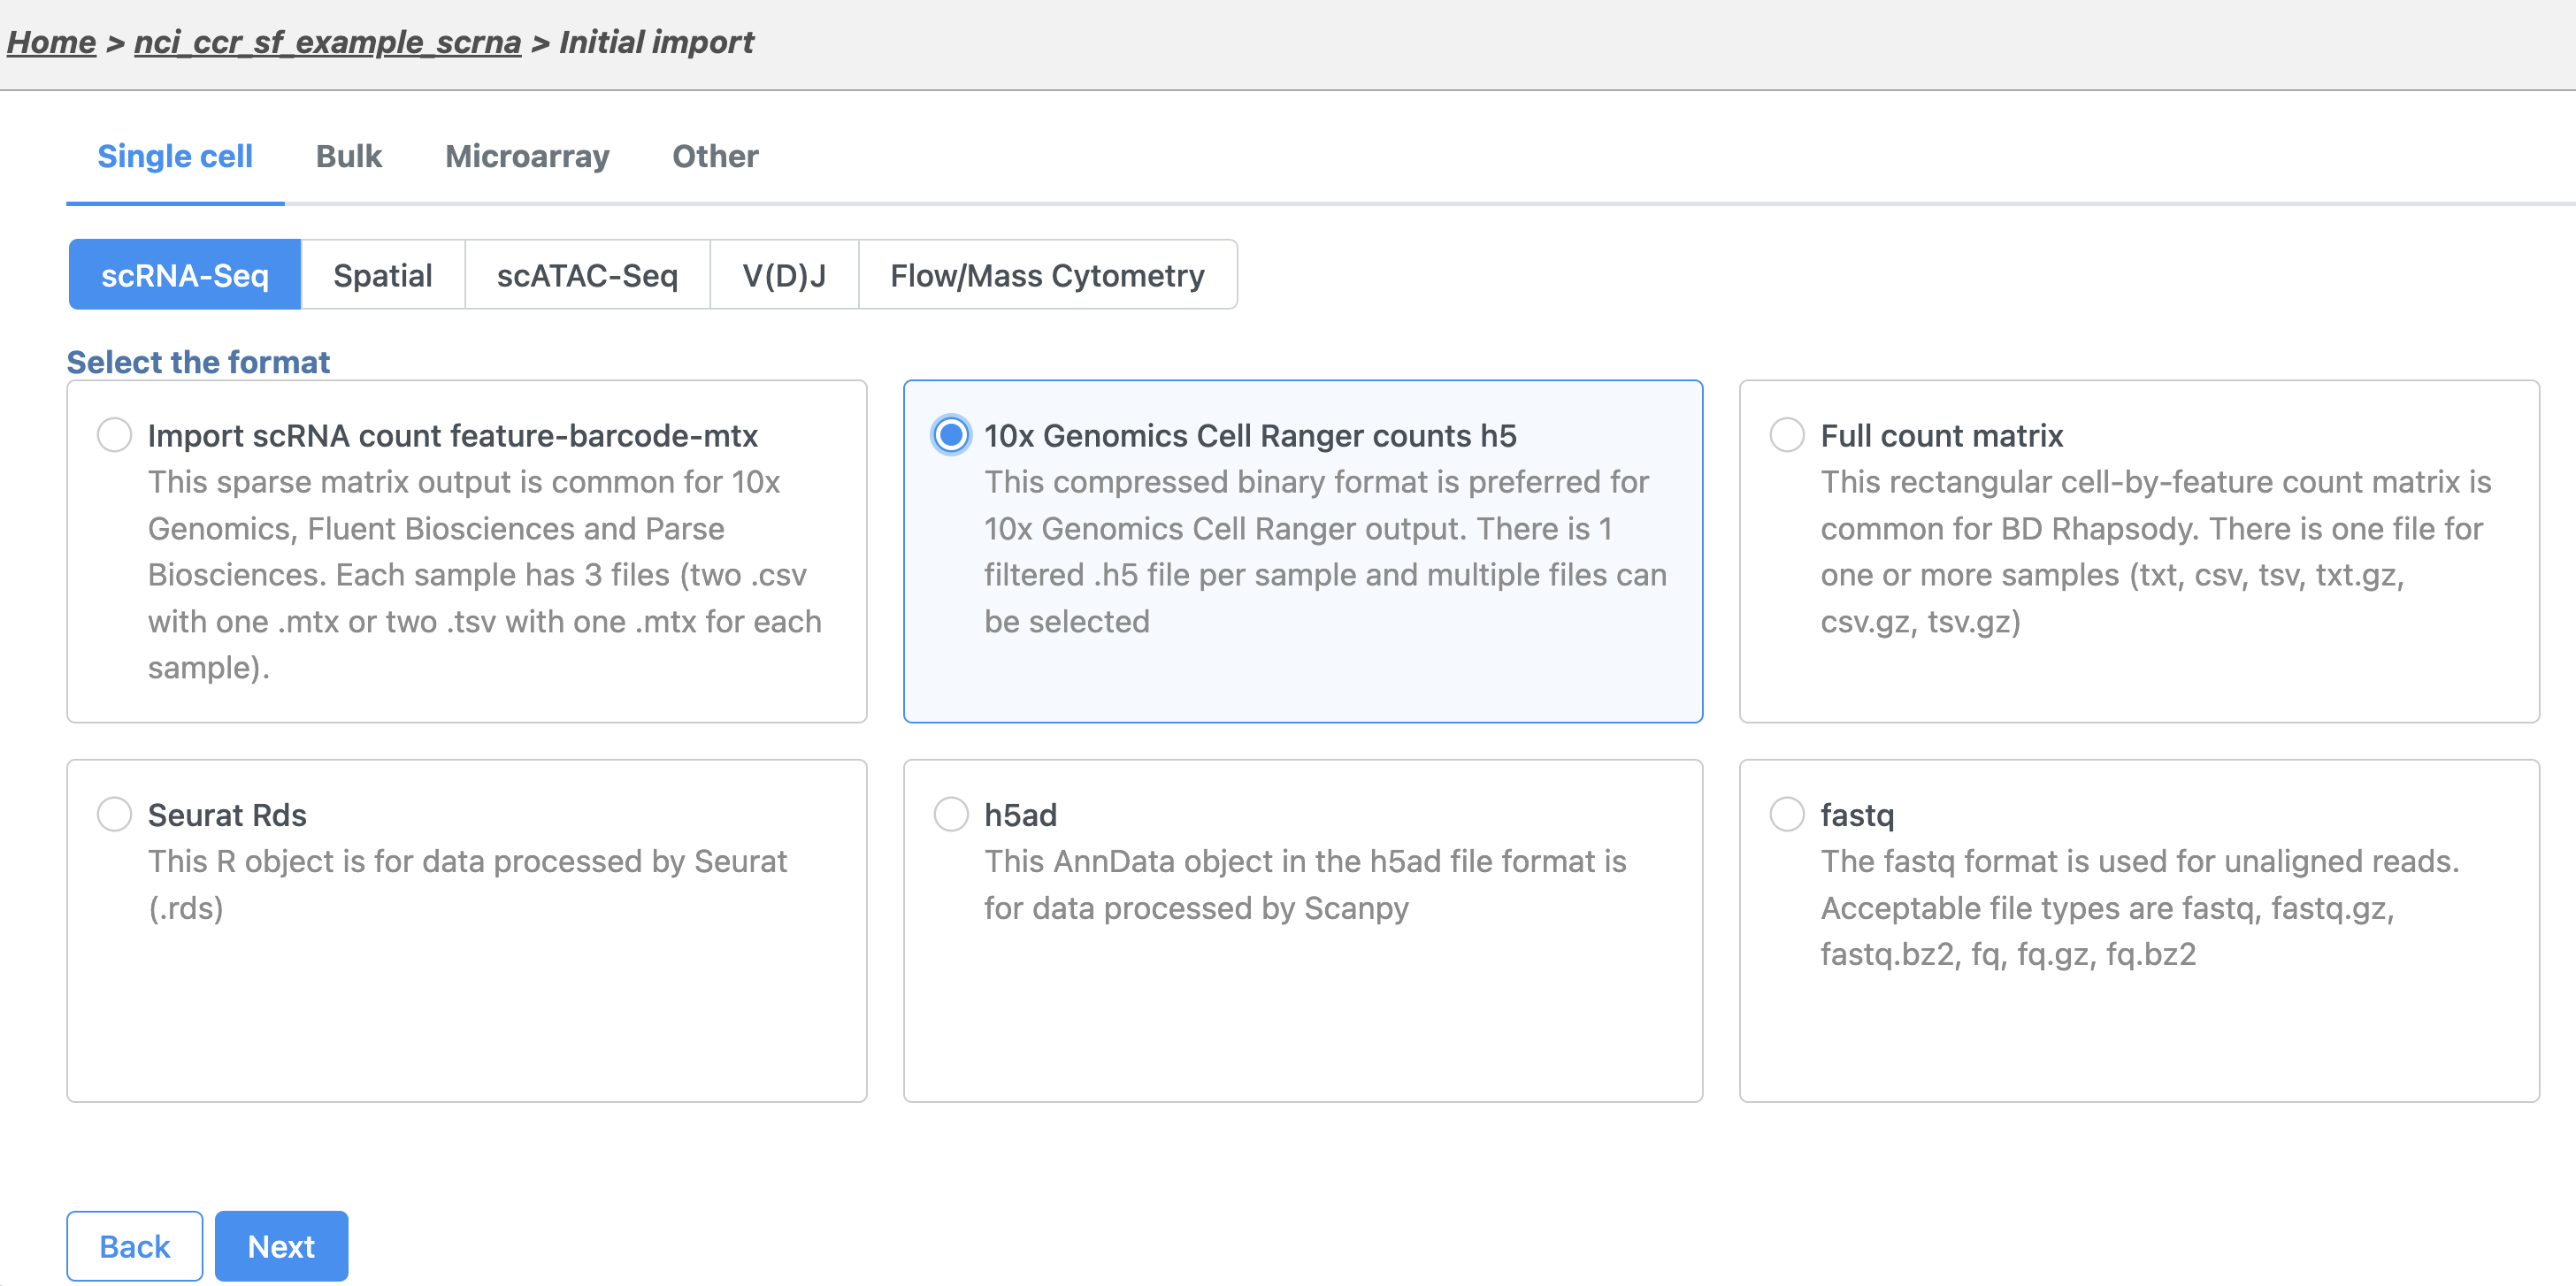Choose the Full count matrix radio button
The height and width of the screenshot is (1286, 2576).
pyautogui.click(x=1787, y=435)
